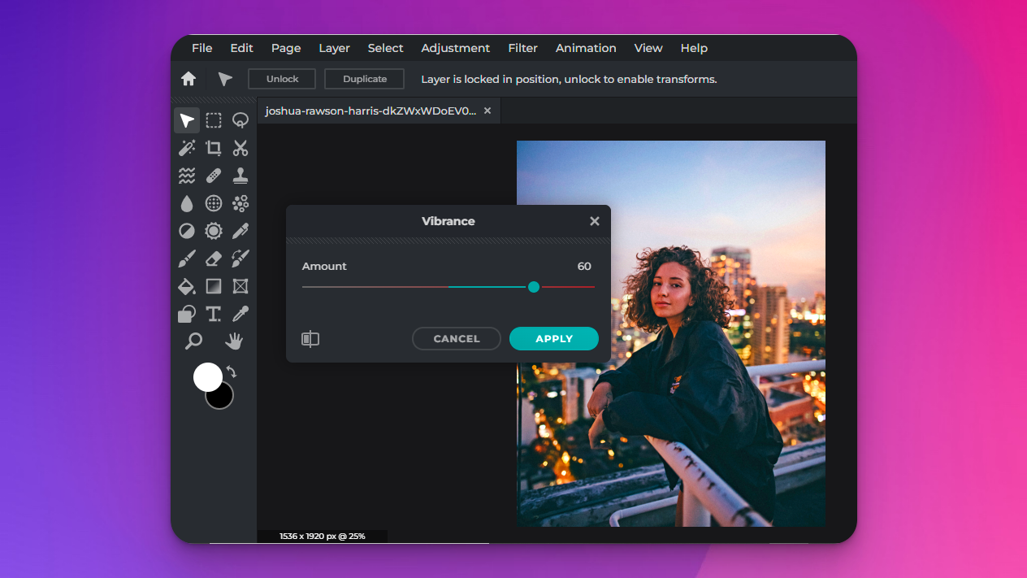This screenshot has width=1027, height=578.
Task: Select the Color Picker eyedropper tool
Action: 240,314
